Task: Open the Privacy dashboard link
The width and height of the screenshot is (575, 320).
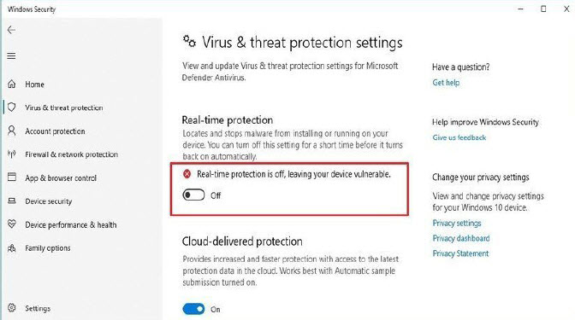Action: (461, 238)
